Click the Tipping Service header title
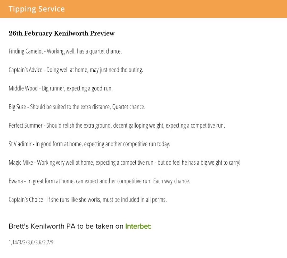Viewport: 287px width, 258px height. click(37, 9)
